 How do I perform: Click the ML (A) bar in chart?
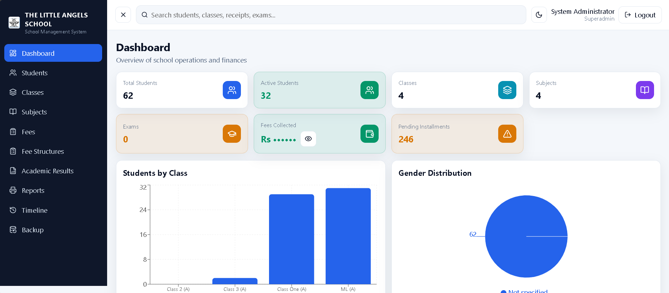click(348, 236)
